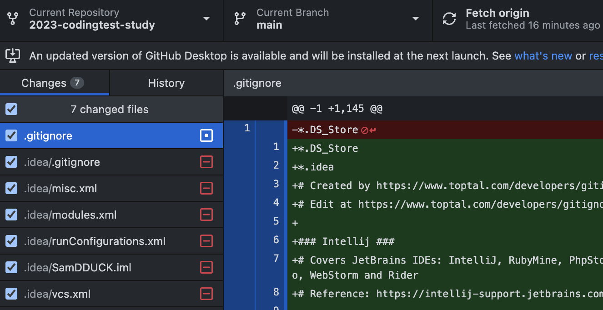Open the what's new link
The width and height of the screenshot is (603, 310).
[543, 56]
